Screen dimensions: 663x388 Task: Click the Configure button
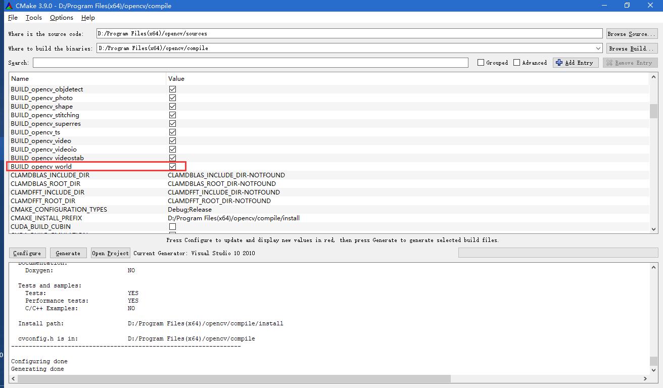27,253
